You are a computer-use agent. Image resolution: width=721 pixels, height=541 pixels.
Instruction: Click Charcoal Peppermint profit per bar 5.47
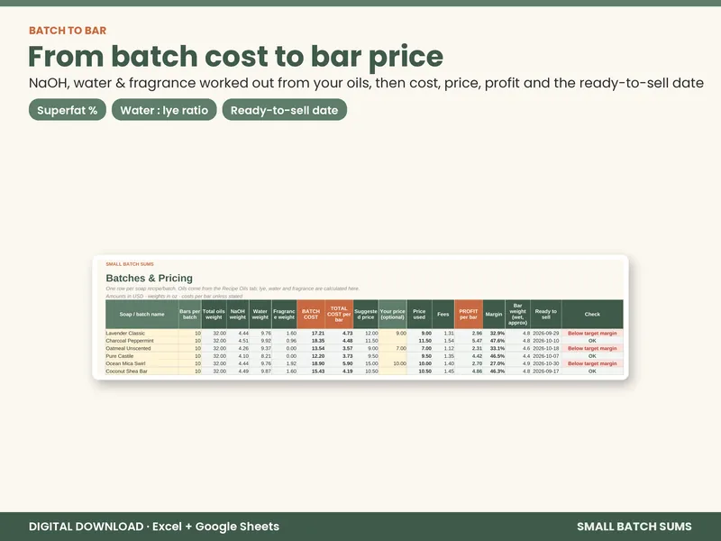click(469, 341)
